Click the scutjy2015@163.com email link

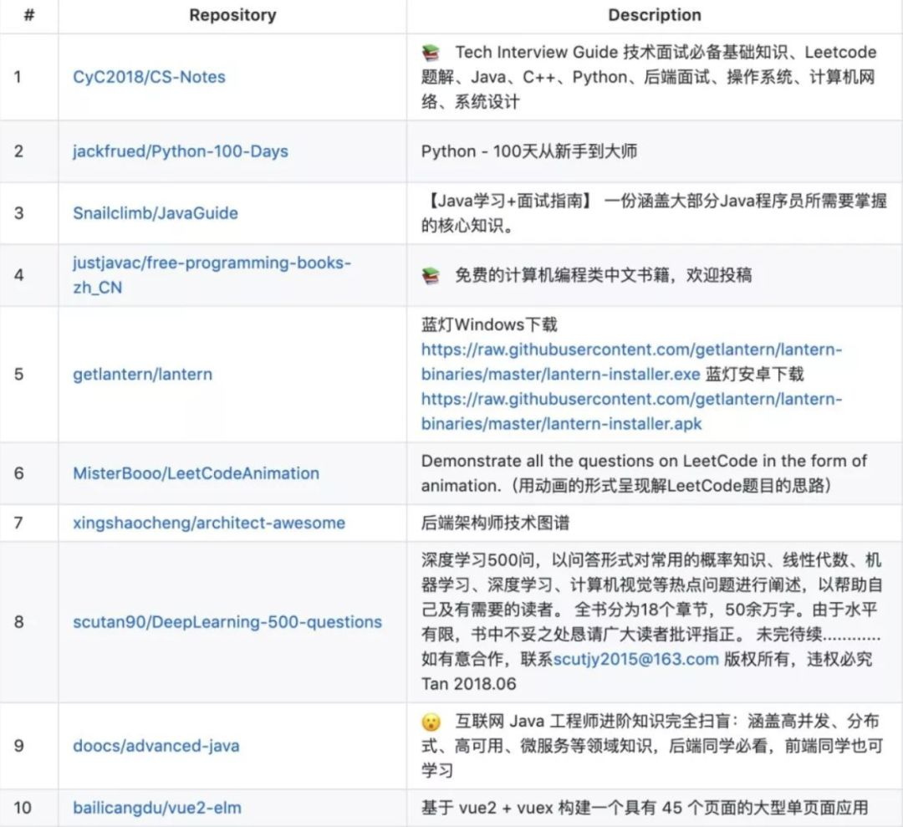[x=635, y=659]
